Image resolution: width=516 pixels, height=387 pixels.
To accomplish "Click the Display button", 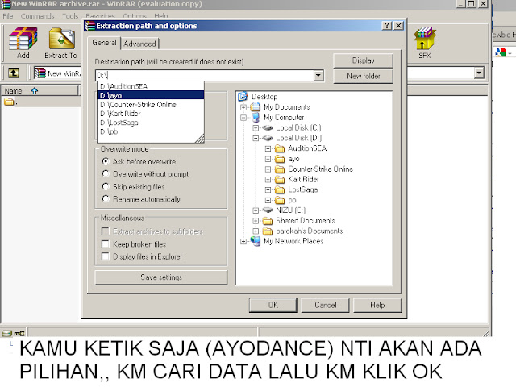I will [363, 60].
